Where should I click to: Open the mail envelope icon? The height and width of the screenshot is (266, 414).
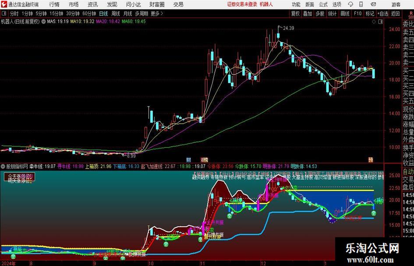pos(373,4)
